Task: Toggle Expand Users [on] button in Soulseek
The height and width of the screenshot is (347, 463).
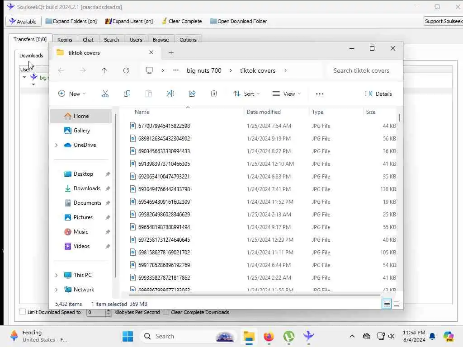Action: coord(129,21)
